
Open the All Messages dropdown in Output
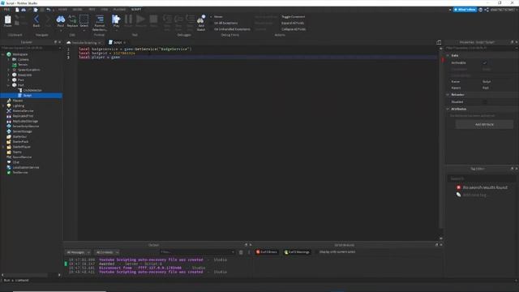click(x=78, y=252)
